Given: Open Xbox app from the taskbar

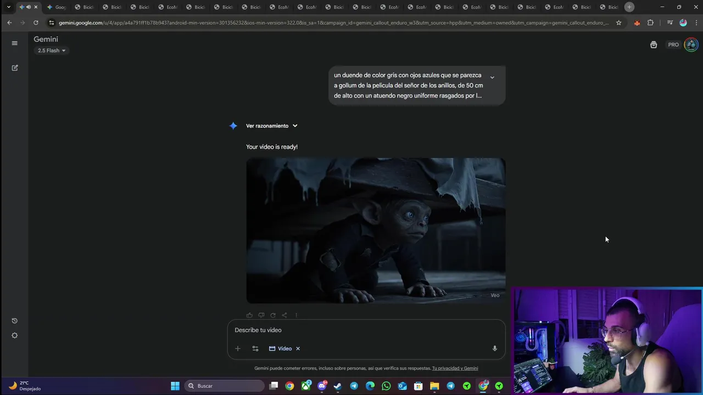Looking at the screenshot, I should pyautogui.click(x=306, y=386).
